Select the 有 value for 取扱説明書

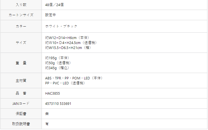click(x=47, y=124)
